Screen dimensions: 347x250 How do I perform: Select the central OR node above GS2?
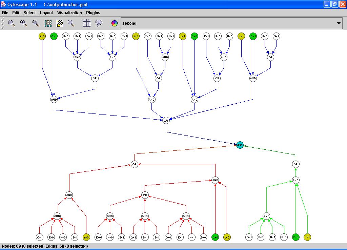(x=166, y=120)
